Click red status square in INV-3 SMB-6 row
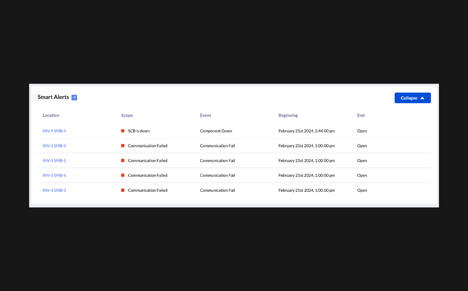Viewport: 468px width, 291px height. (122, 176)
